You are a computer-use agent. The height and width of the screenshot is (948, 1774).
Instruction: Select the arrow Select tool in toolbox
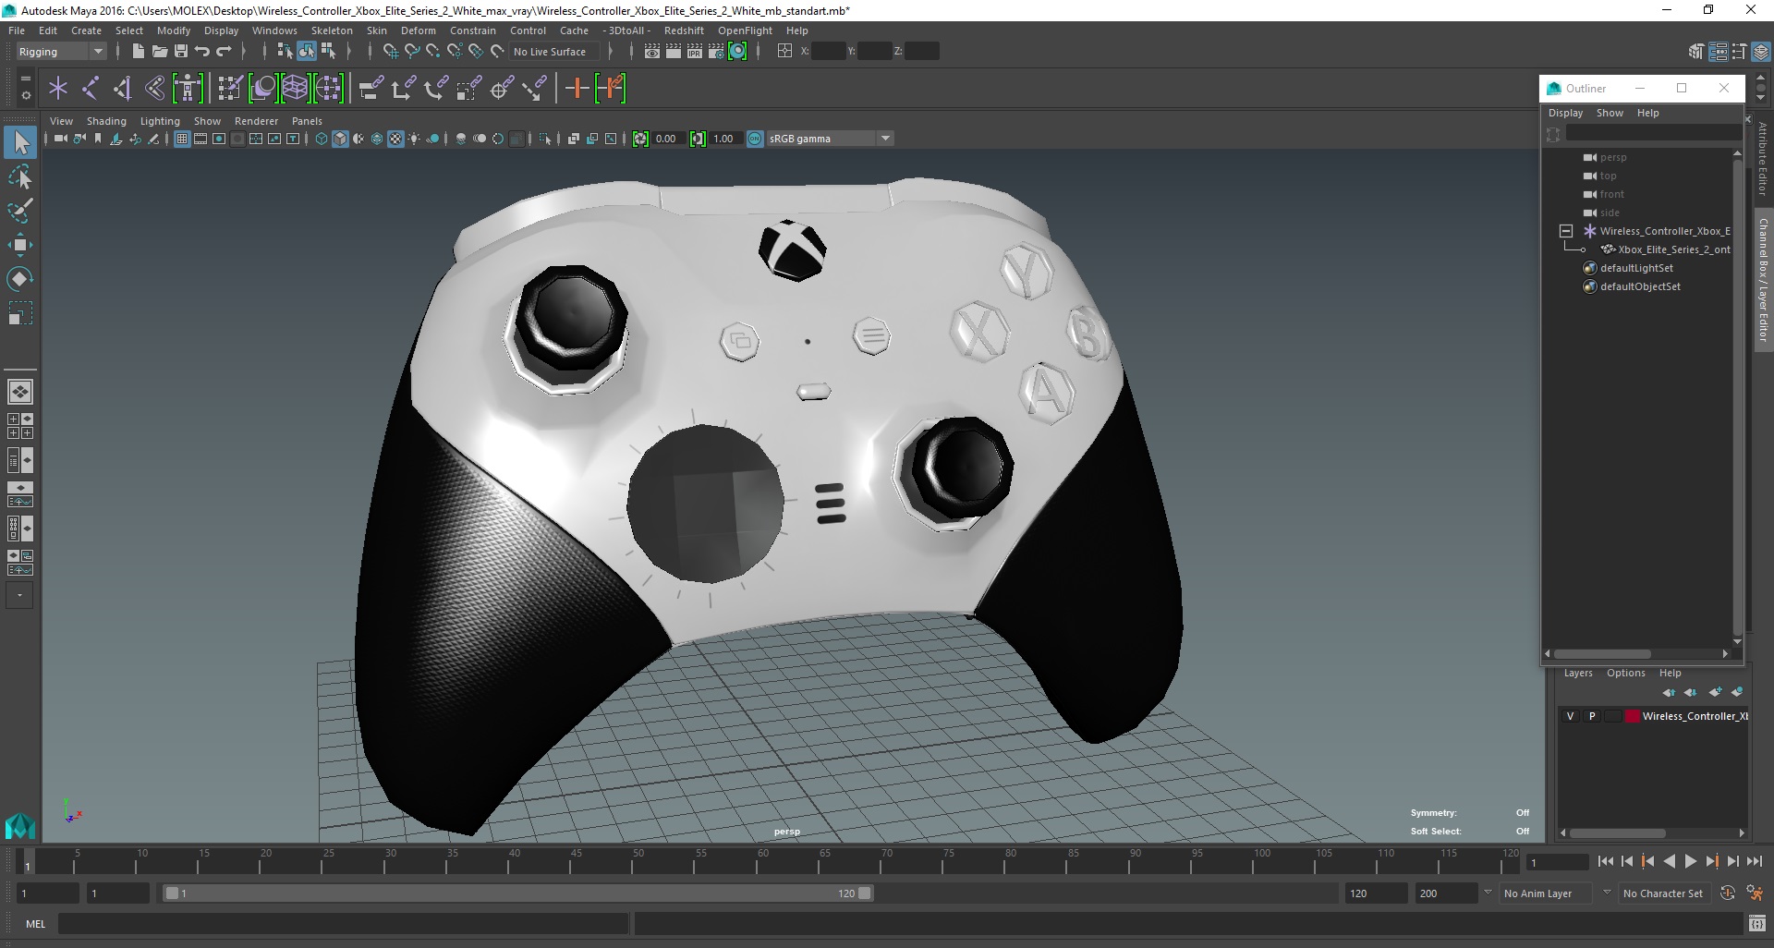click(20, 141)
